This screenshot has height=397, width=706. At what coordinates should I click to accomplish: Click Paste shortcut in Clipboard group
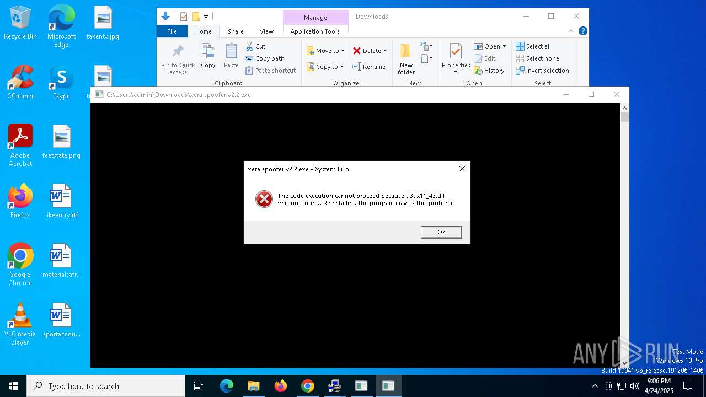271,71
